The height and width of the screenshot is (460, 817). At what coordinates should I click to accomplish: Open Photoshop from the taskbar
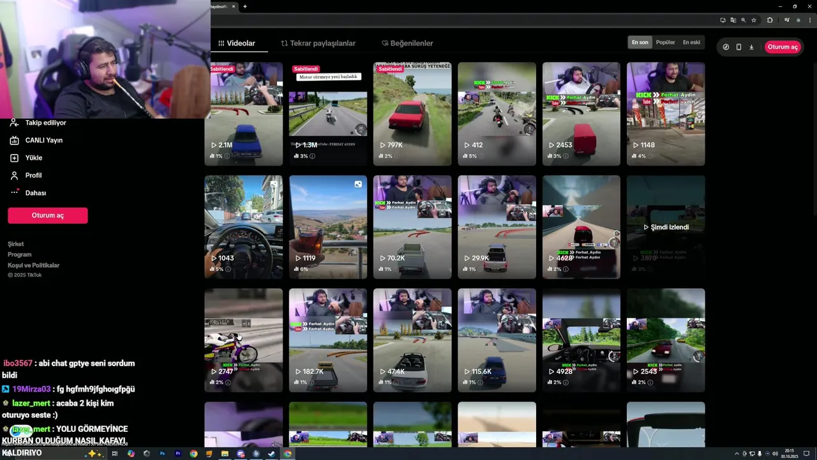click(162, 454)
